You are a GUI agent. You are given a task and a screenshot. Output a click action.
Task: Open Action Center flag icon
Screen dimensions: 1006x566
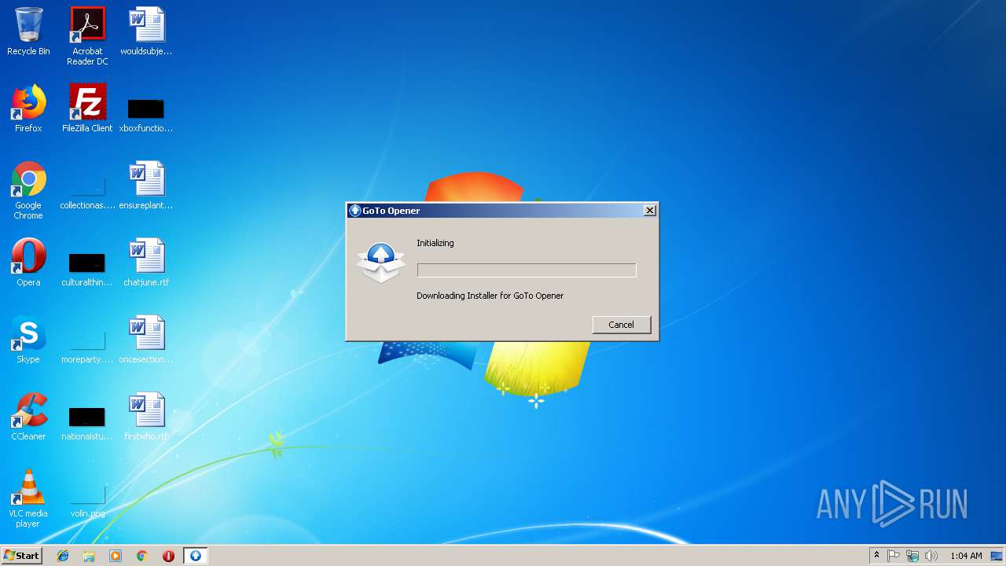pos(894,556)
